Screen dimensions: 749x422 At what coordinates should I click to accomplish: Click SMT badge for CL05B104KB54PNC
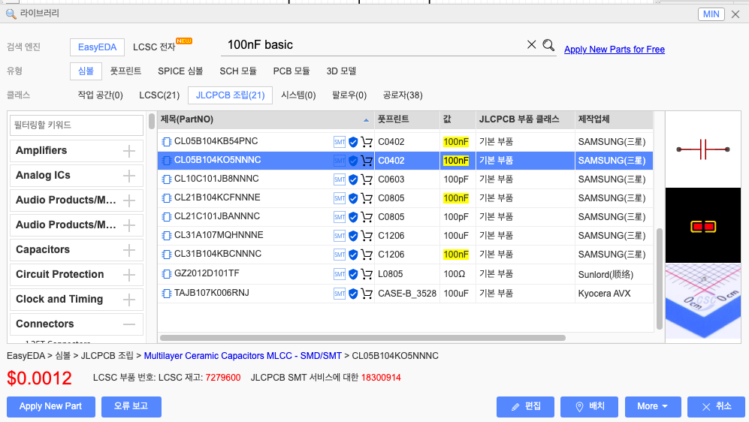tap(339, 142)
